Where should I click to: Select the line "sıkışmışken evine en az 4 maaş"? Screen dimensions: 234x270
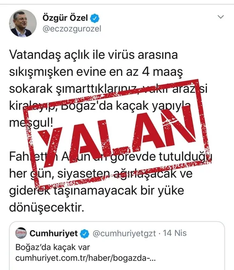pos(96,72)
